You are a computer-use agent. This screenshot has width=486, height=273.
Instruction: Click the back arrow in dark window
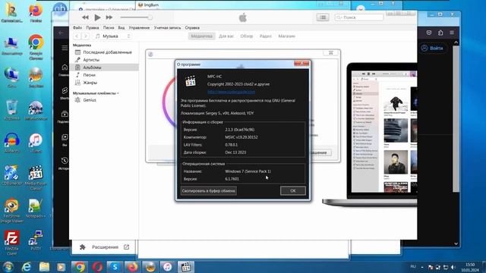pos(61,33)
